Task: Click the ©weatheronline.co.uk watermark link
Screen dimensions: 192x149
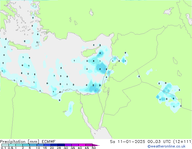Action: [170, 146]
